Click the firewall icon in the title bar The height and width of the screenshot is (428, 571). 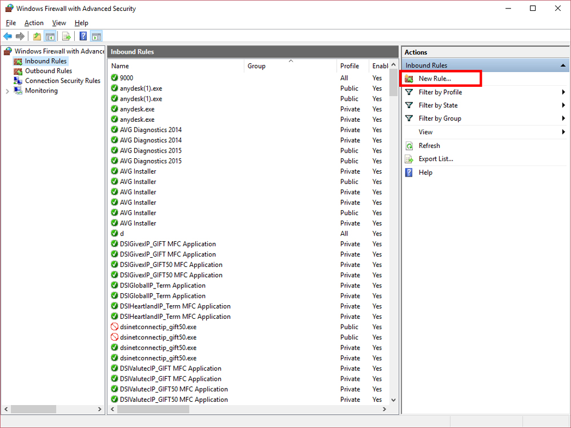[9, 9]
